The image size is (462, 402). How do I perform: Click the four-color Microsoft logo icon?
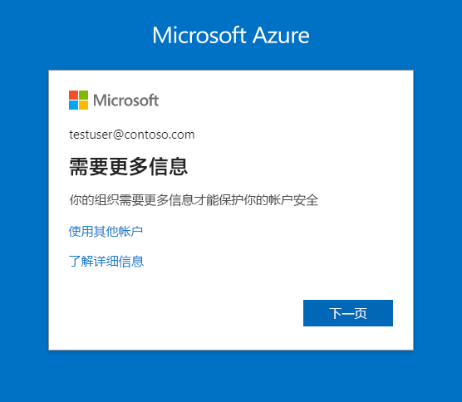[78, 100]
